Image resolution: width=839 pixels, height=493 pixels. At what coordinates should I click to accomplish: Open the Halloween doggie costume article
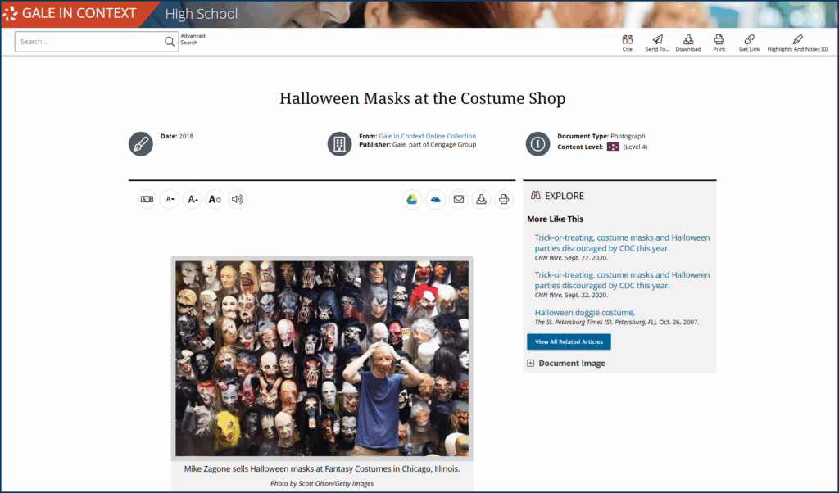tap(584, 312)
